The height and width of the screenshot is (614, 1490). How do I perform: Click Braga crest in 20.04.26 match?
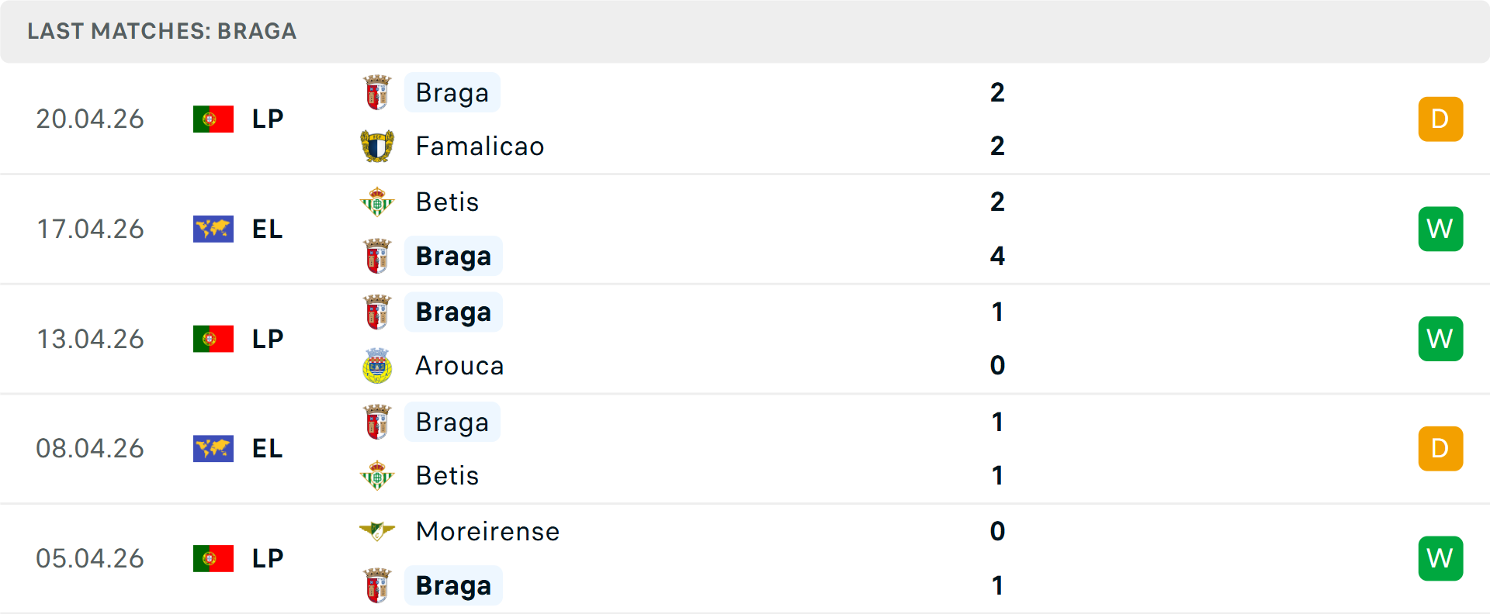point(377,93)
